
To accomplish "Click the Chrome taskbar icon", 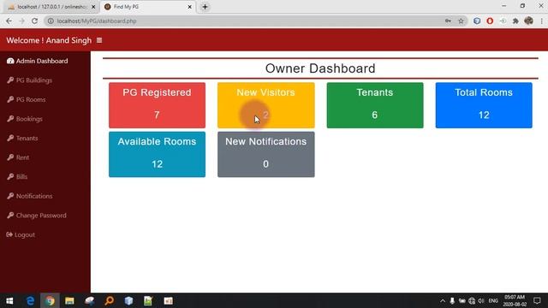I will pos(50,300).
